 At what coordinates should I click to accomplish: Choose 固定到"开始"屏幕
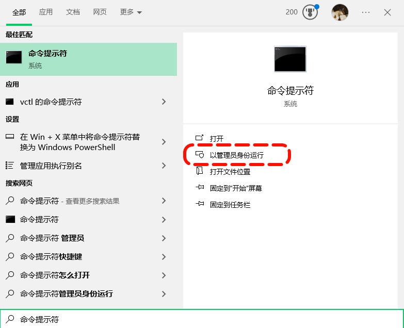pos(236,188)
